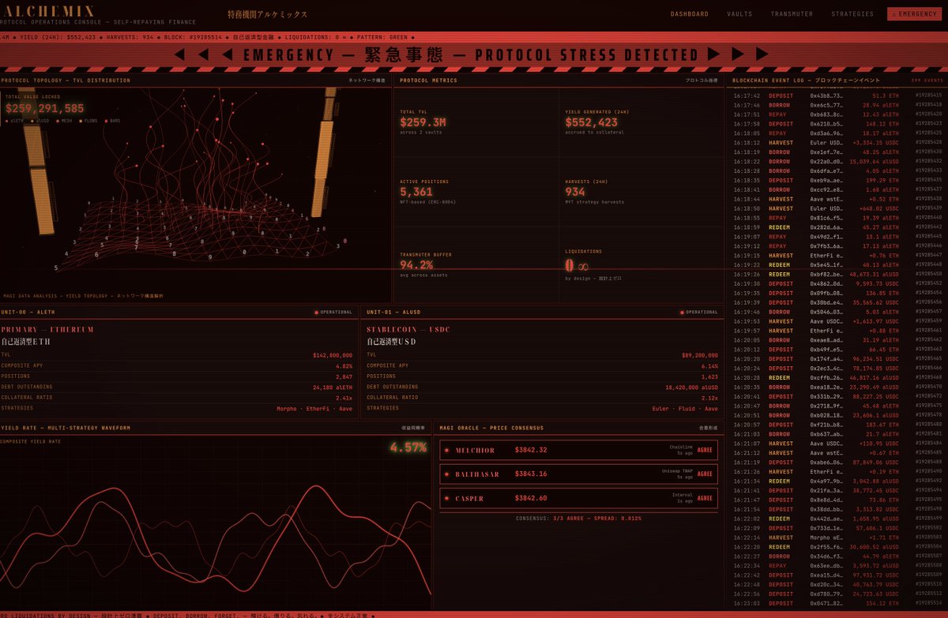This screenshot has width=948, height=618.
Task: Click UNIT-00 TVL value $142,800,000
Action: point(332,355)
